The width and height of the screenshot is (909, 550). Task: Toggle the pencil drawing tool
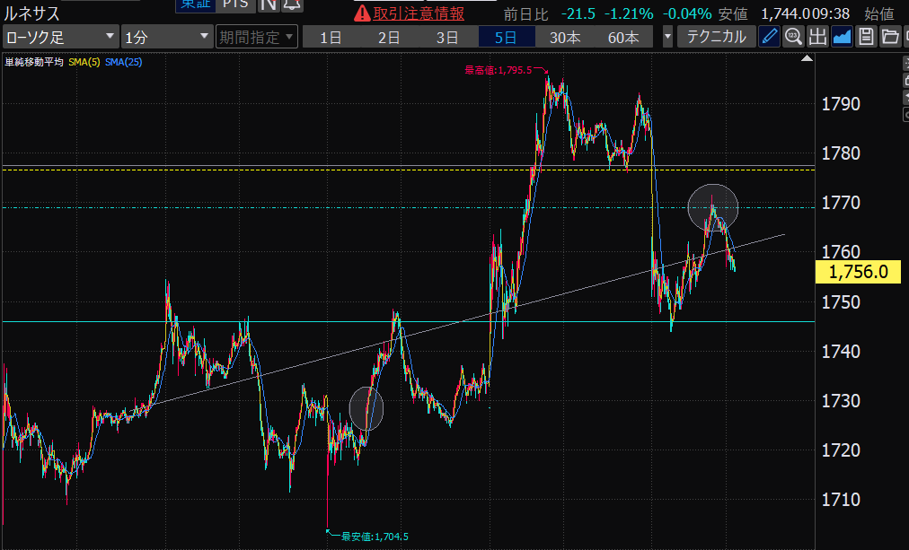point(770,37)
